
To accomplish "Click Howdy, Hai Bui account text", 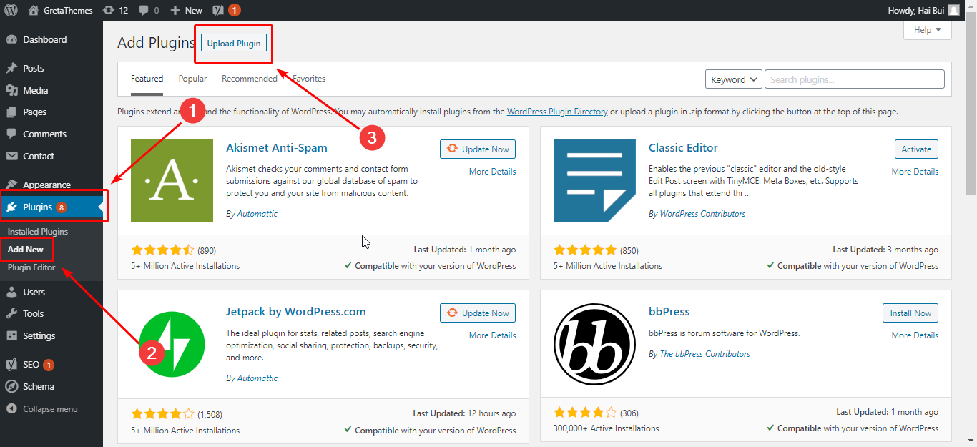I will [916, 10].
